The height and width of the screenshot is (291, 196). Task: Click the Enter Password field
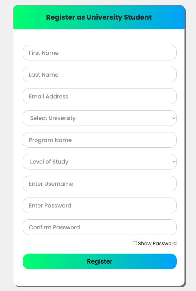point(100,205)
